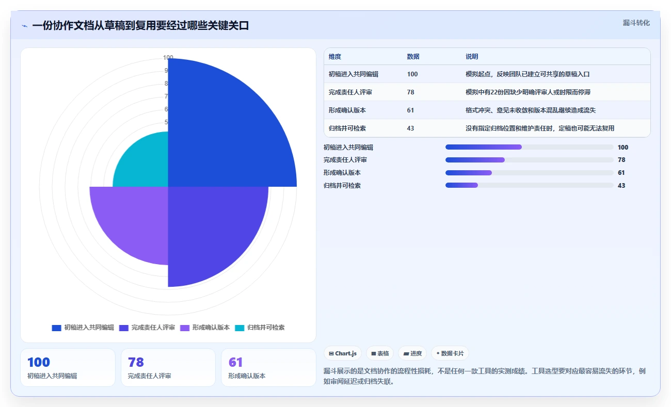Open the data card showing 61
Image resolution: width=671 pixels, height=407 pixels.
[268, 367]
